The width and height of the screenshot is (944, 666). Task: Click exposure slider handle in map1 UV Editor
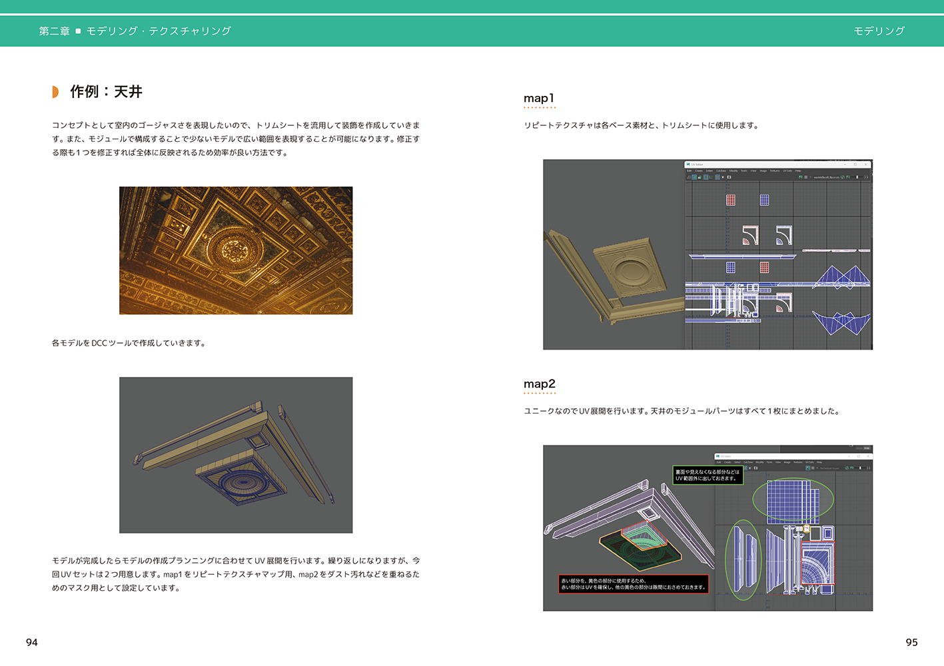tap(857, 177)
